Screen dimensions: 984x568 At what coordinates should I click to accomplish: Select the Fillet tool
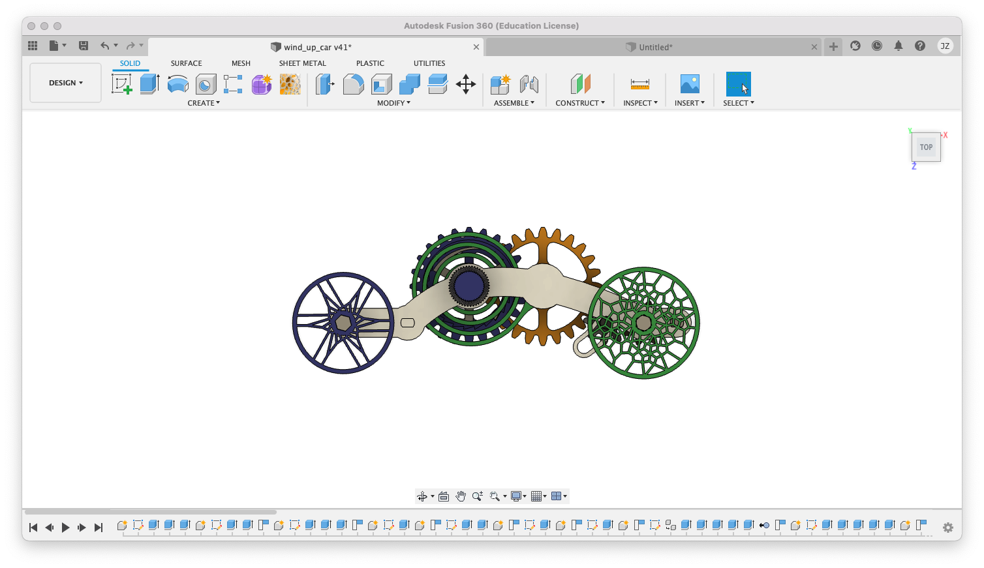353,84
